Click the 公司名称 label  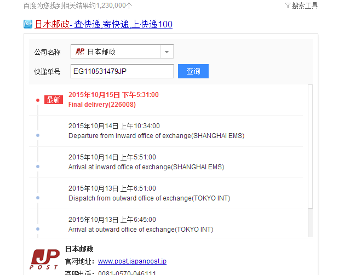(48, 52)
